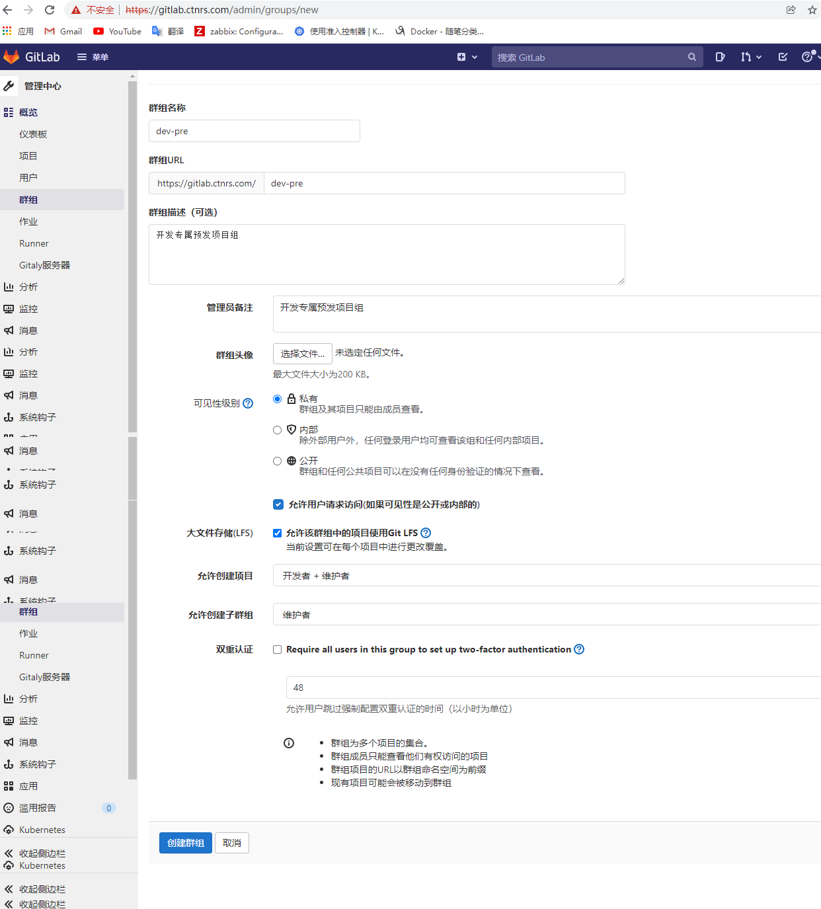Click the info circle icon beside group notes
Image resolution: width=821 pixels, height=909 pixels.
click(x=289, y=743)
